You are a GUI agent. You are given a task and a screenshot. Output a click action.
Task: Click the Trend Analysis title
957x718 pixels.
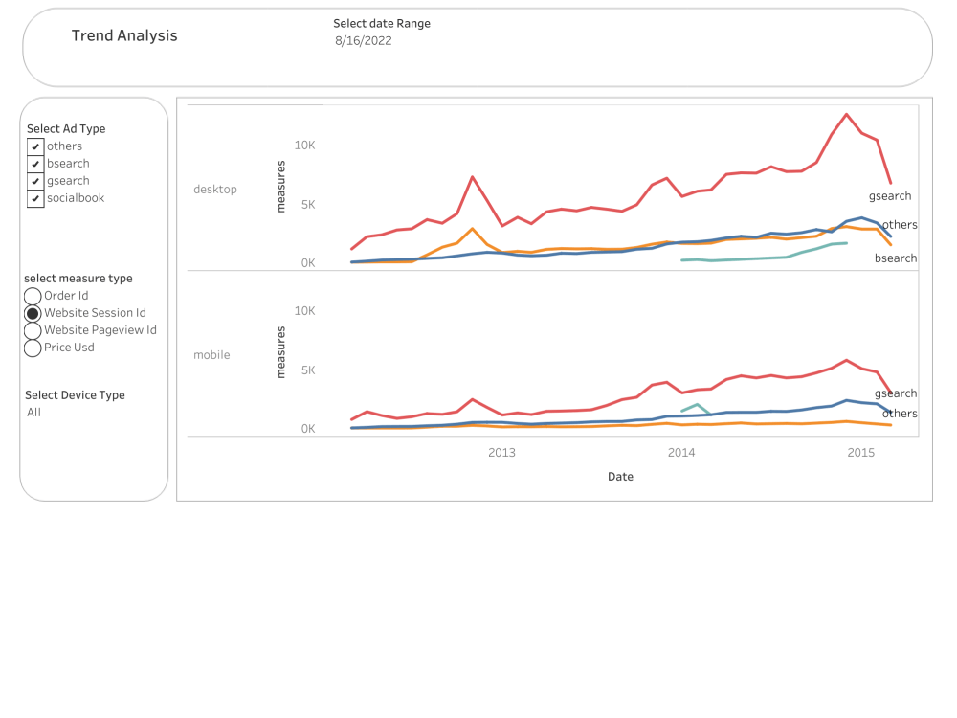tap(124, 36)
